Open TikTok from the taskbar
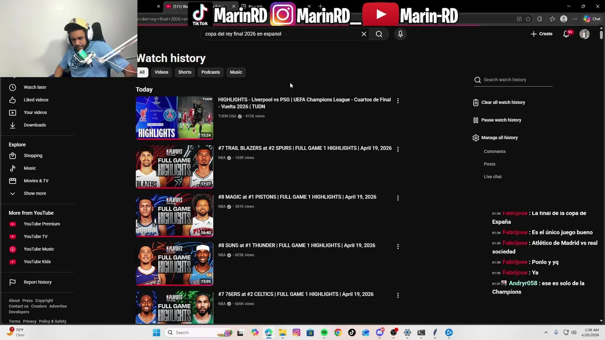This screenshot has width=605, height=340. point(352,332)
